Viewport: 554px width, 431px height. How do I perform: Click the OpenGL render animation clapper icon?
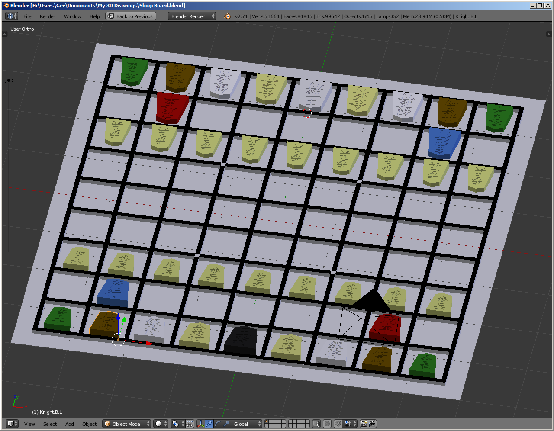372,424
